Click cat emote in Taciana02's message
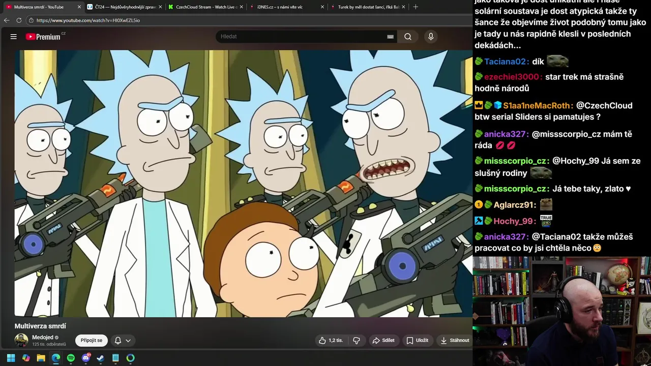The width and height of the screenshot is (651, 366). [557, 61]
